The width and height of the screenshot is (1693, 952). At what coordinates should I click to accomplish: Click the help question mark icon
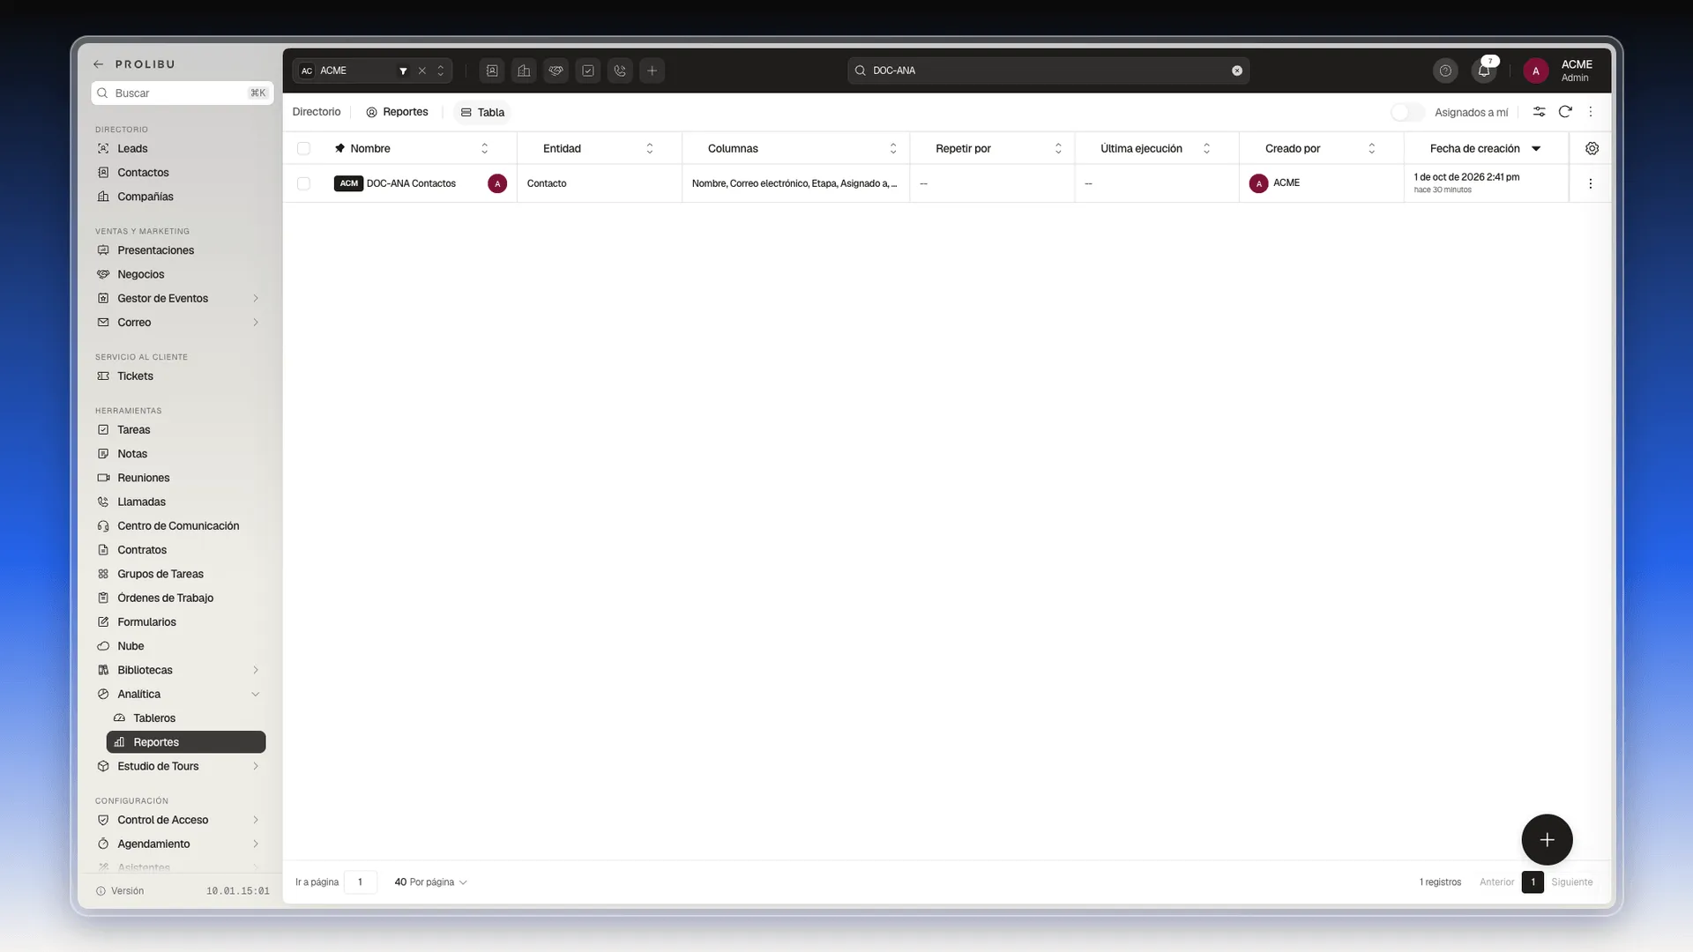pyautogui.click(x=1445, y=71)
